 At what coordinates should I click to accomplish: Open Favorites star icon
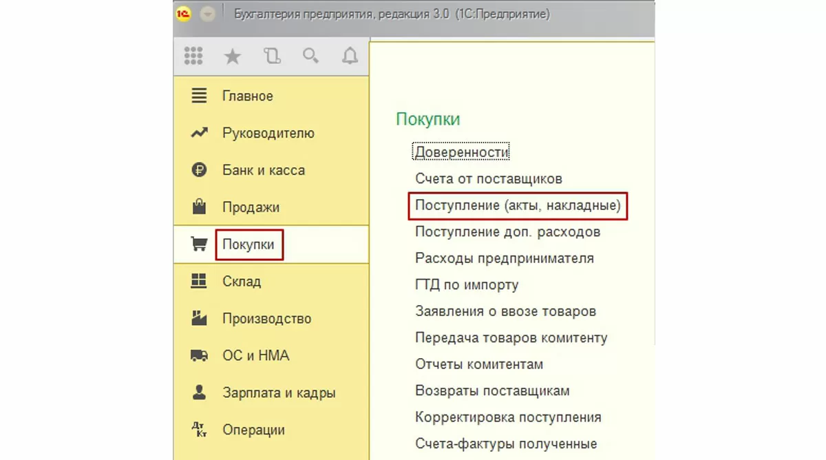(233, 56)
